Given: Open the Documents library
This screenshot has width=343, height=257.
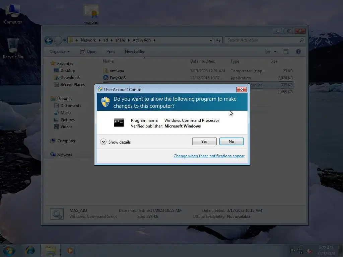Looking at the screenshot, I should pyautogui.click(x=71, y=105).
